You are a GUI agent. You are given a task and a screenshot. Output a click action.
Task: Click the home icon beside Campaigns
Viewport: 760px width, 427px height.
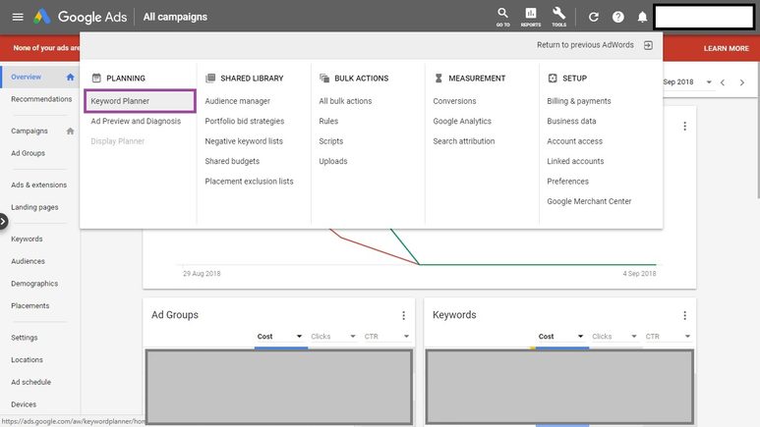[70, 132]
